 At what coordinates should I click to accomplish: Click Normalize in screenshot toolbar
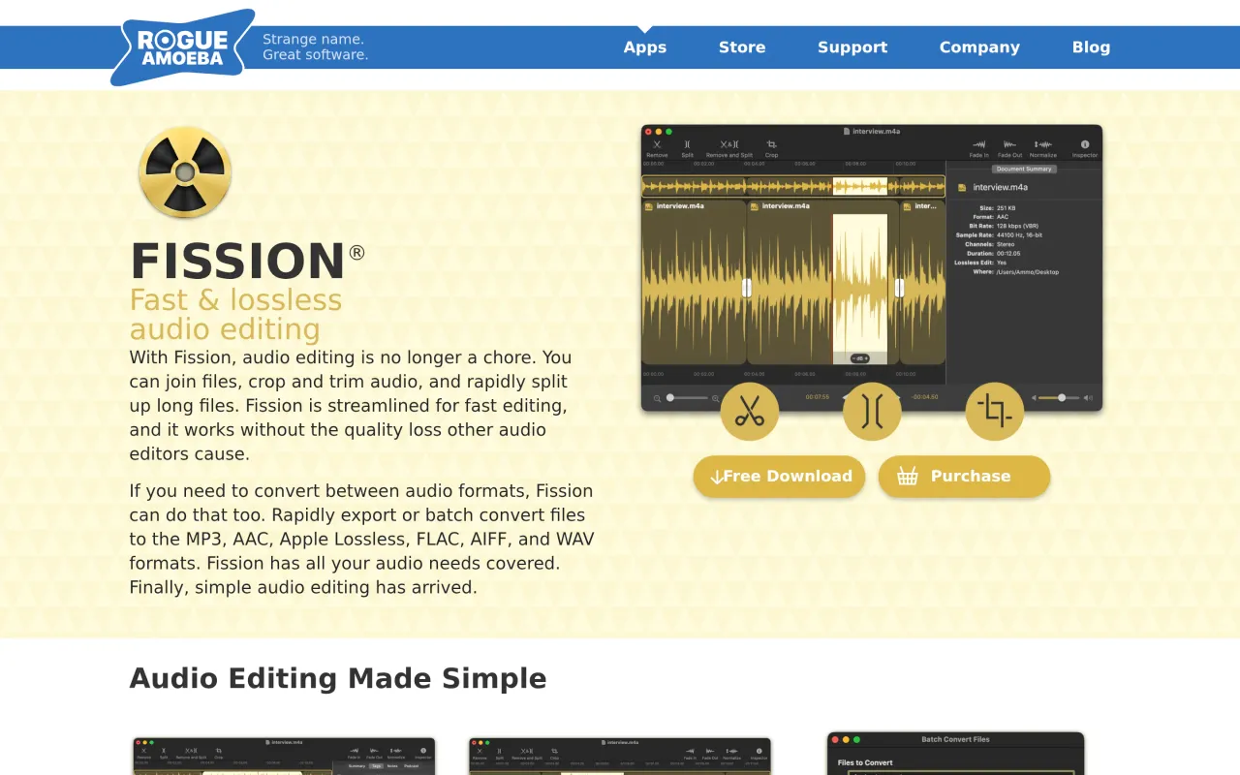[1043, 148]
